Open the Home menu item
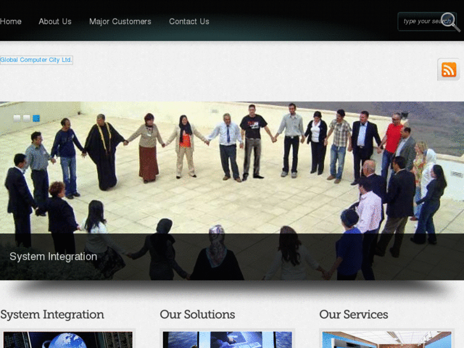The height and width of the screenshot is (348, 464). (x=11, y=22)
